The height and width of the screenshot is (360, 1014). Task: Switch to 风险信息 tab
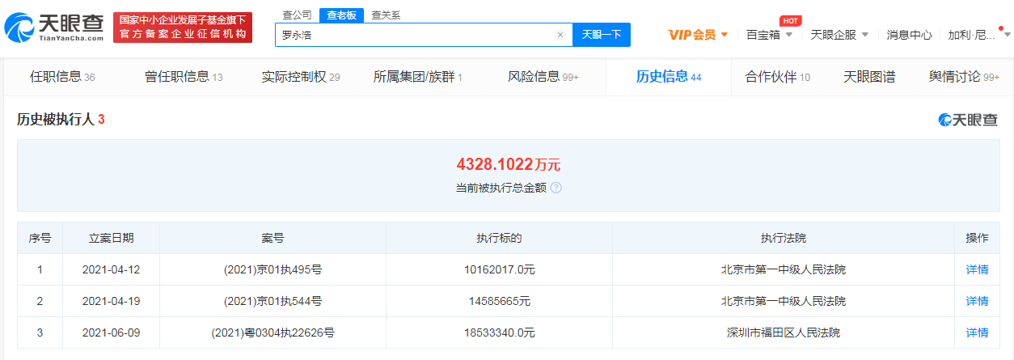543,77
